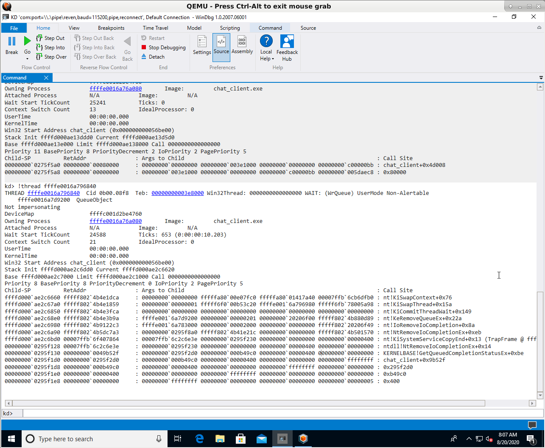
Task: Click the Go Back arrow button
Action: click(x=127, y=48)
